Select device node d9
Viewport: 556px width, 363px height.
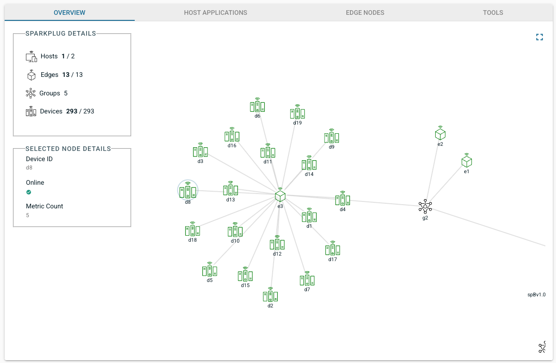[331, 136]
